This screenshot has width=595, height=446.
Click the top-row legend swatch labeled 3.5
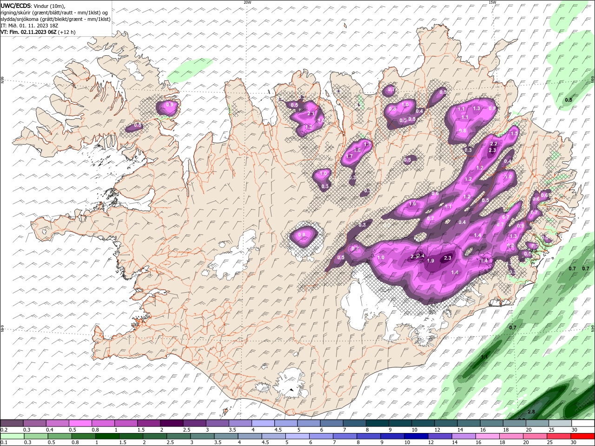click(x=240, y=423)
